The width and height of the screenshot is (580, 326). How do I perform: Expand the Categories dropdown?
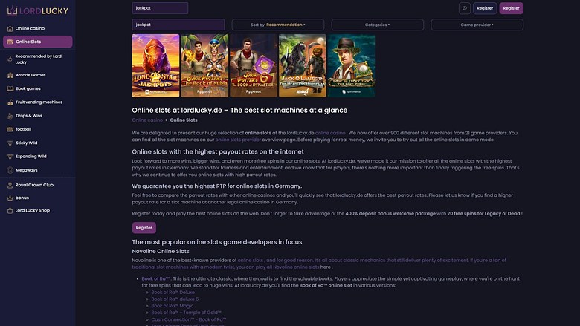377,25
